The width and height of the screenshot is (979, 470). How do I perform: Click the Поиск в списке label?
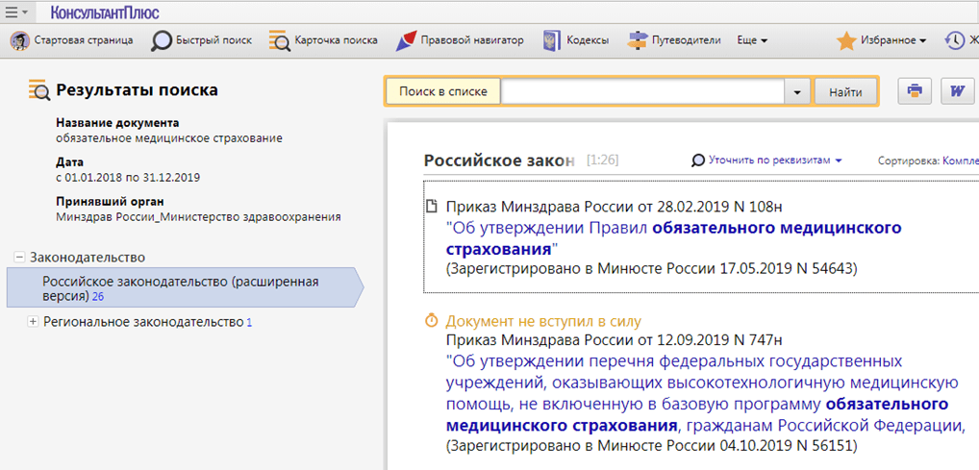pos(442,91)
